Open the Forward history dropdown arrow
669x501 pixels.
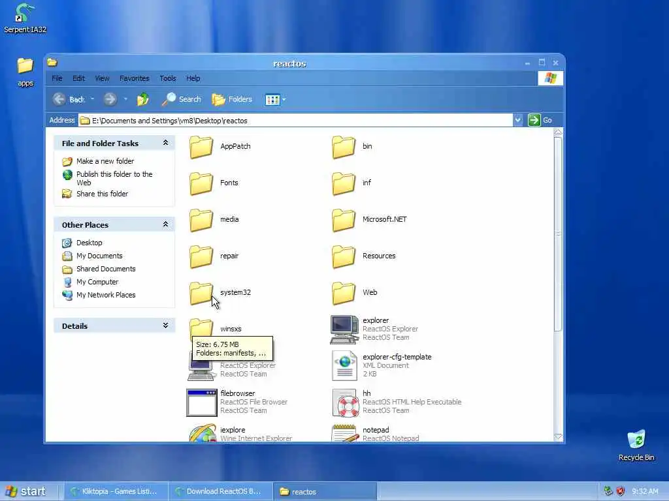[x=125, y=99]
